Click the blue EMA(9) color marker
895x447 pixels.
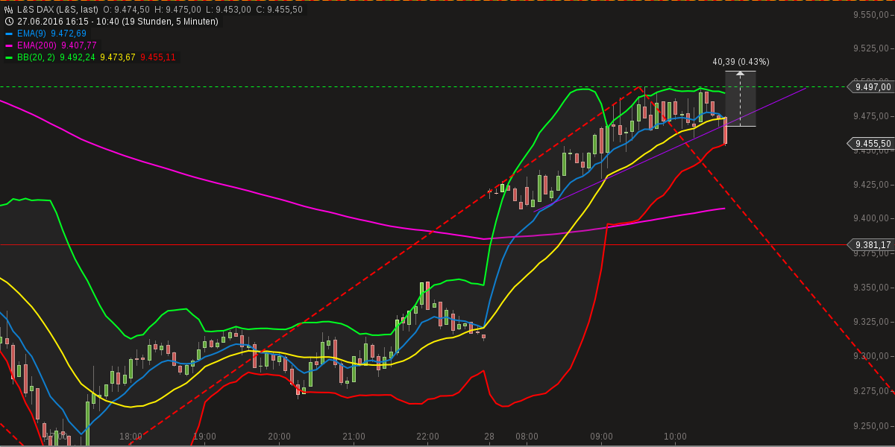(x=9, y=34)
